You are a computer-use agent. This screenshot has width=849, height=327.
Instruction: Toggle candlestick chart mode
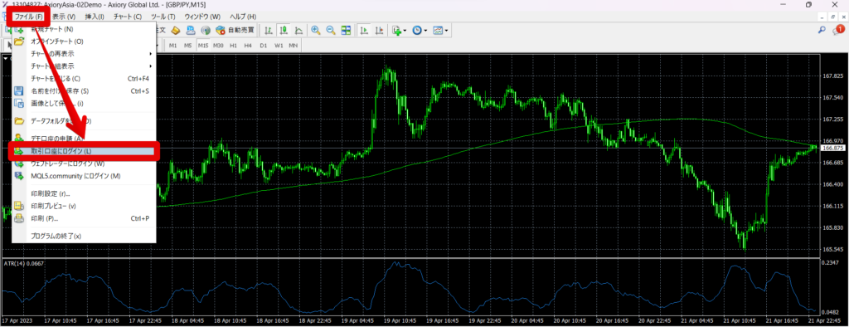(x=284, y=30)
